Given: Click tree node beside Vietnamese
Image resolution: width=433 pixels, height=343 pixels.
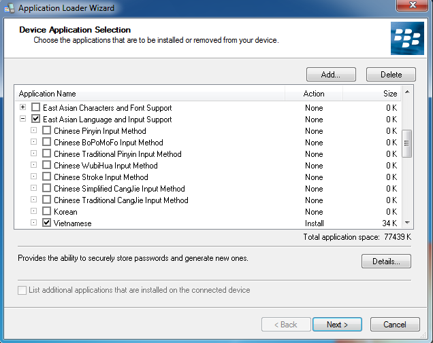Looking at the screenshot, I should [33, 223].
